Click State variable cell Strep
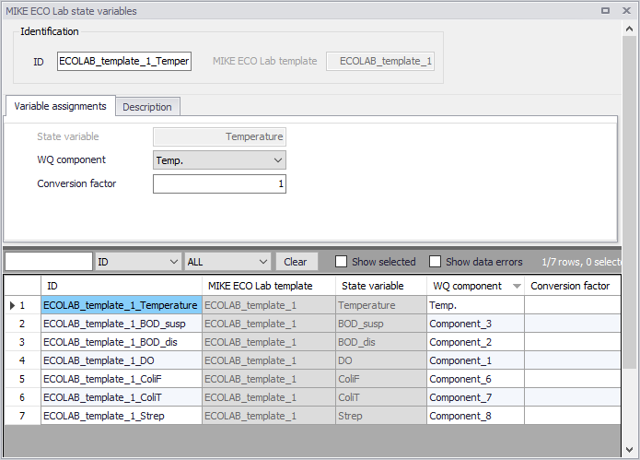640x460 pixels. point(381,416)
